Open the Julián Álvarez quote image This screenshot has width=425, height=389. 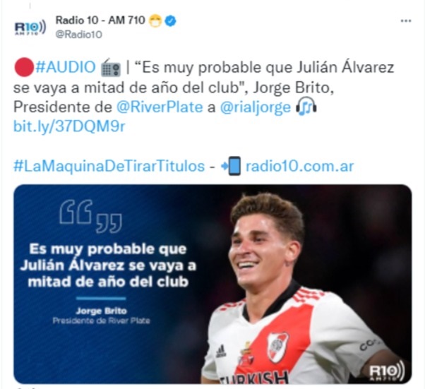[212, 284]
